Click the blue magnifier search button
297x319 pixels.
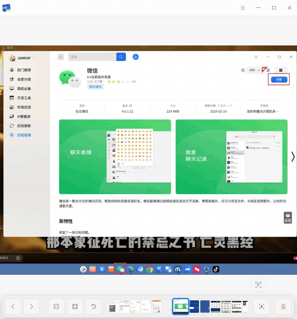pyautogui.click(x=121, y=57)
